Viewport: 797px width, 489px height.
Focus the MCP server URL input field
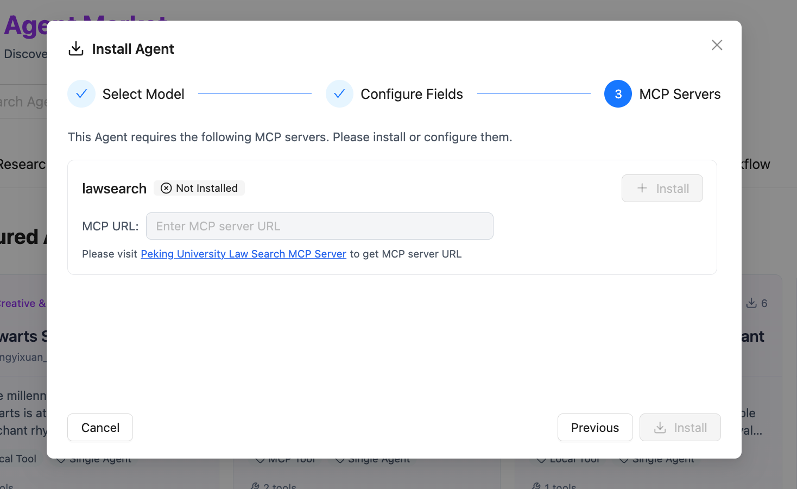[319, 226]
